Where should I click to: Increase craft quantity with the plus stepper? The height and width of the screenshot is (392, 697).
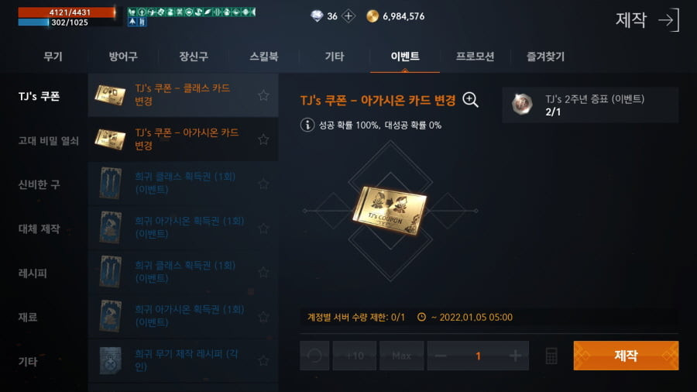click(x=515, y=356)
